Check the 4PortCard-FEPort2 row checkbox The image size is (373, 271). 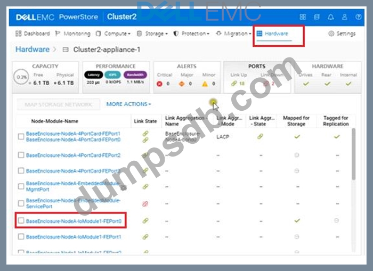coord(21,155)
